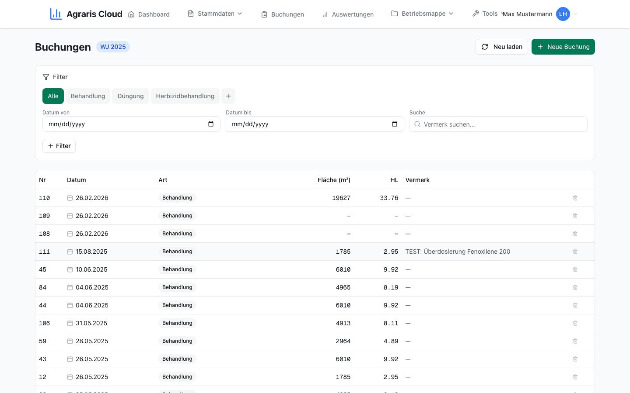The height and width of the screenshot is (393, 630).
Task: Open the Datum bis calendar picker
Action: [395, 124]
